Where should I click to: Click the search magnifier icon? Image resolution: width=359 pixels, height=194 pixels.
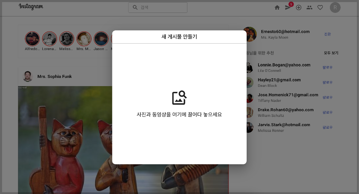[x=135, y=8]
